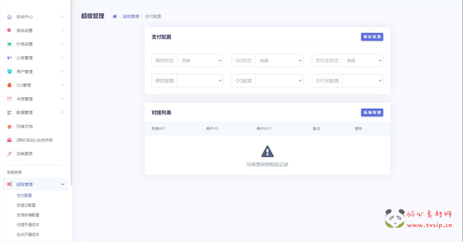Click the sidebar vertical scrollbar
Image resolution: width=463 pixels, height=242 pixels.
coord(71,93)
